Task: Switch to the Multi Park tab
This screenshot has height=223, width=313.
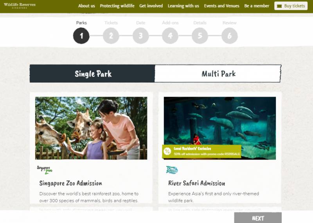Action: 218,74
